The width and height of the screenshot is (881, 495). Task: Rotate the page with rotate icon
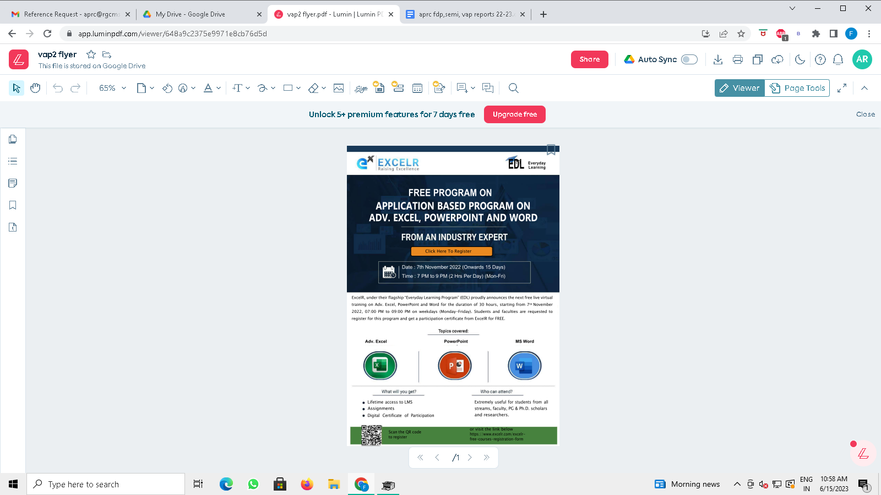(x=167, y=88)
